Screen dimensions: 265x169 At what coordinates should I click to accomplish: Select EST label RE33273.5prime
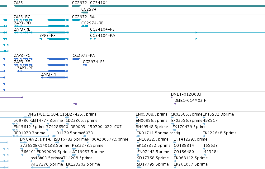tap(88, 146)
